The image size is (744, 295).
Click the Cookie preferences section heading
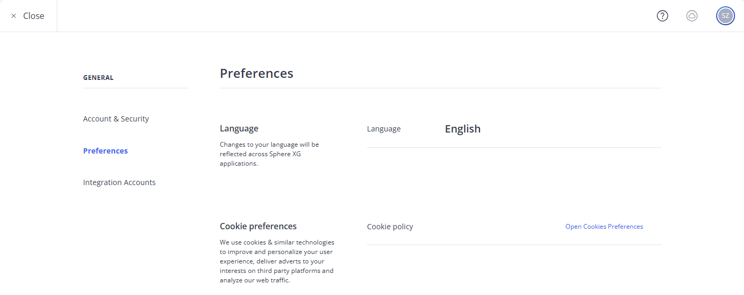(x=258, y=226)
